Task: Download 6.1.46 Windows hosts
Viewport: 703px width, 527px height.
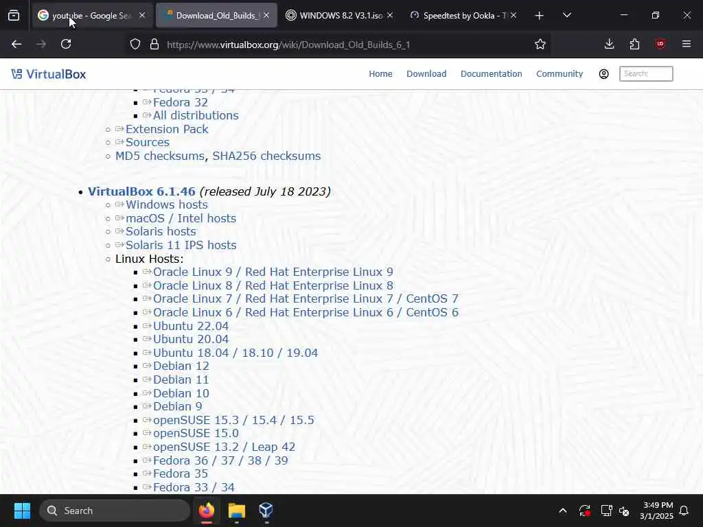Action: pos(167,204)
